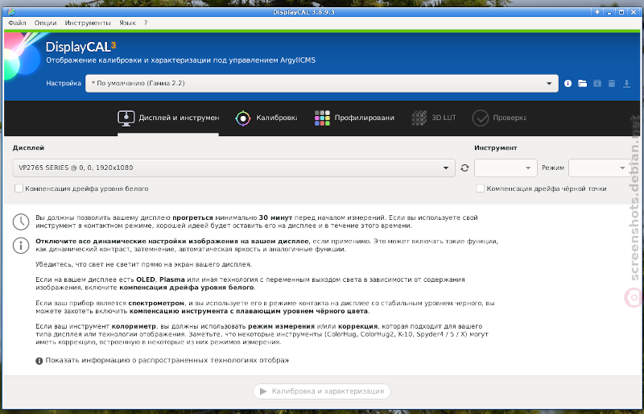
Task: Click the install profile download icon
Action: click(x=626, y=84)
